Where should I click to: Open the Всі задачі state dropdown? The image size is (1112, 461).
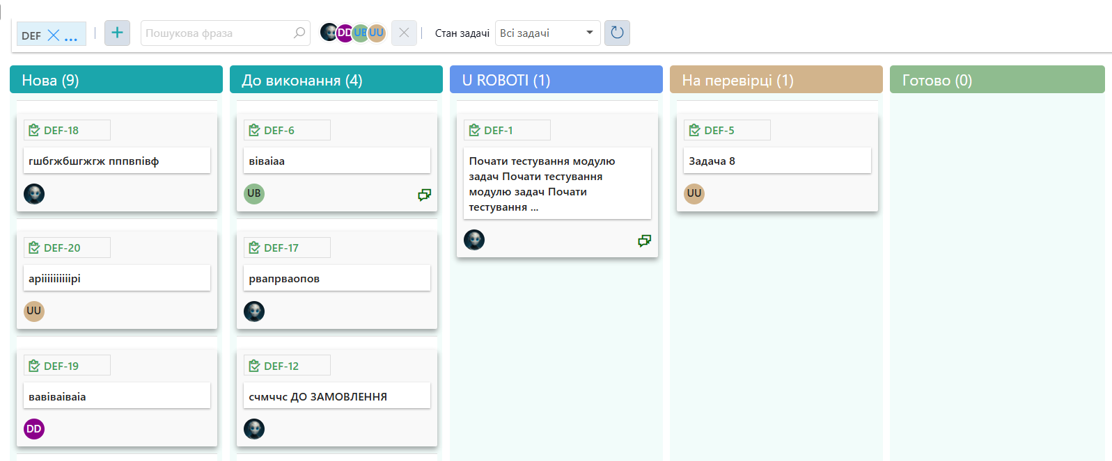point(547,33)
